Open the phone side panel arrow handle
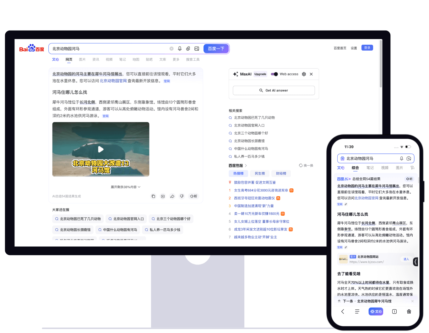Image resolution: width=429 pixels, height=333 pixels. pos(415,262)
